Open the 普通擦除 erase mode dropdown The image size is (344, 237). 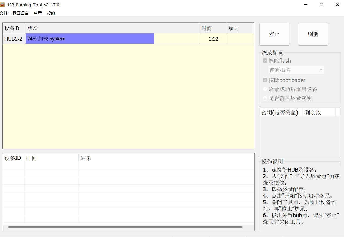[296, 70]
